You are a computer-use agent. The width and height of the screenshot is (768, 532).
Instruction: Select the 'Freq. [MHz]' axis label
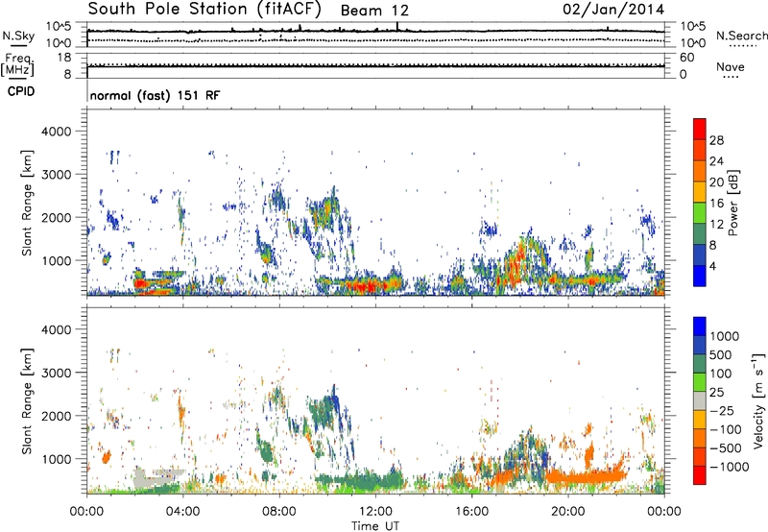(18, 65)
